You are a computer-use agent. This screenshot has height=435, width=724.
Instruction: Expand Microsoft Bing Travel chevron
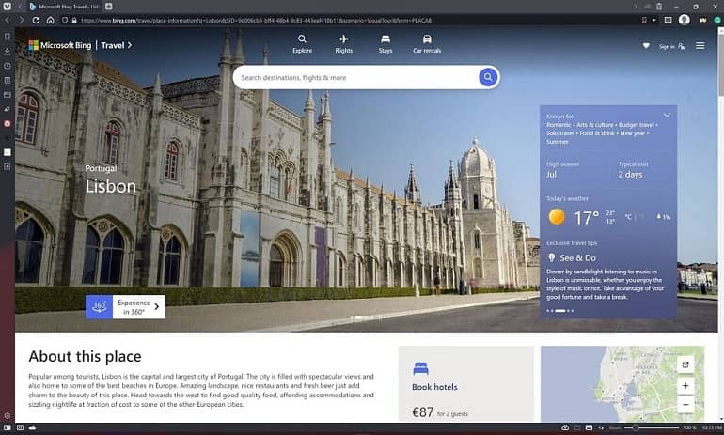130,45
